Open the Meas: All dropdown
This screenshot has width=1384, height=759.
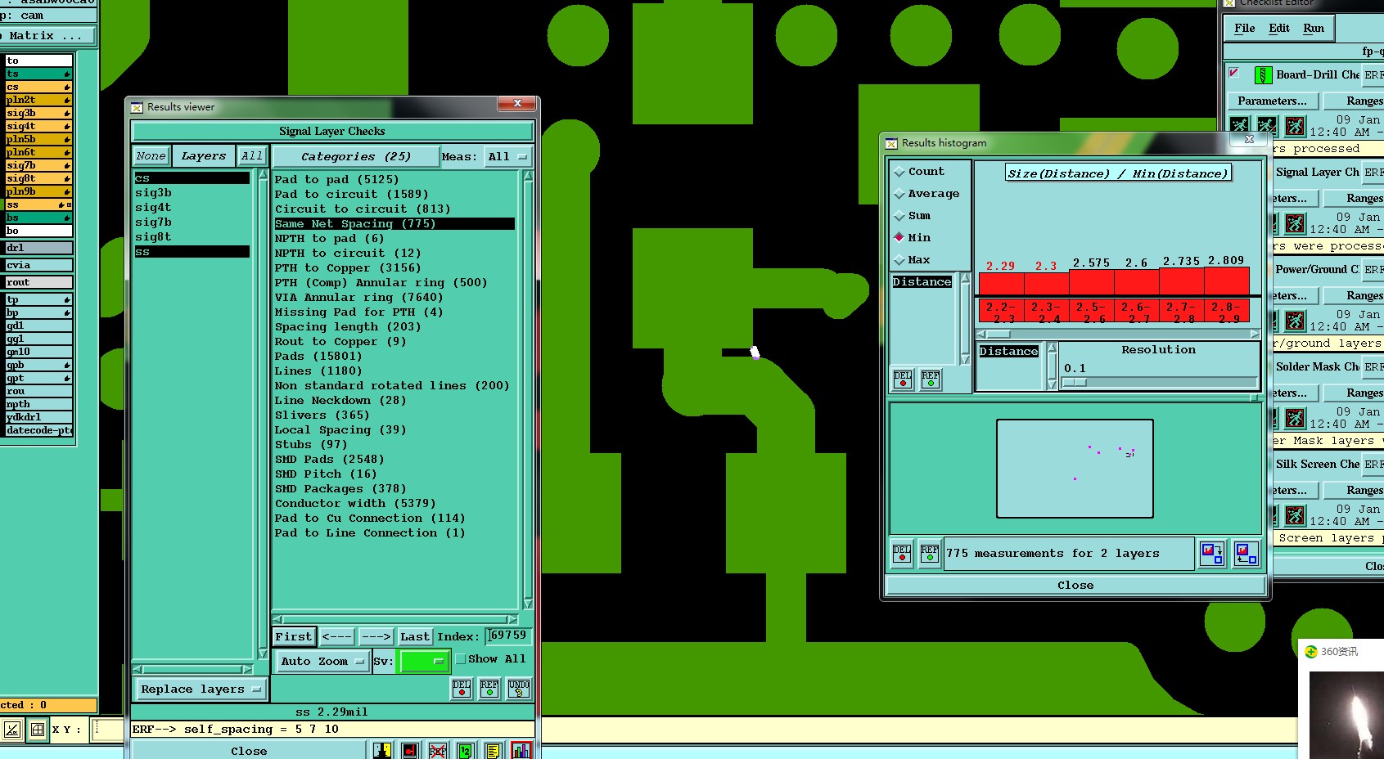tap(508, 157)
